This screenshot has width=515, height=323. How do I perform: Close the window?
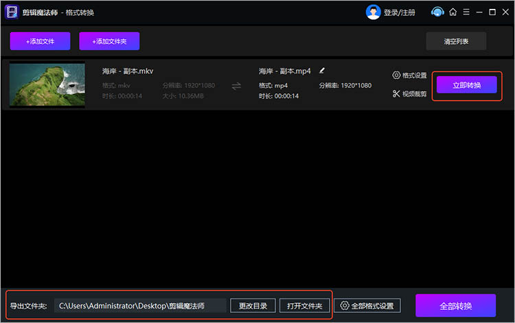click(x=505, y=12)
